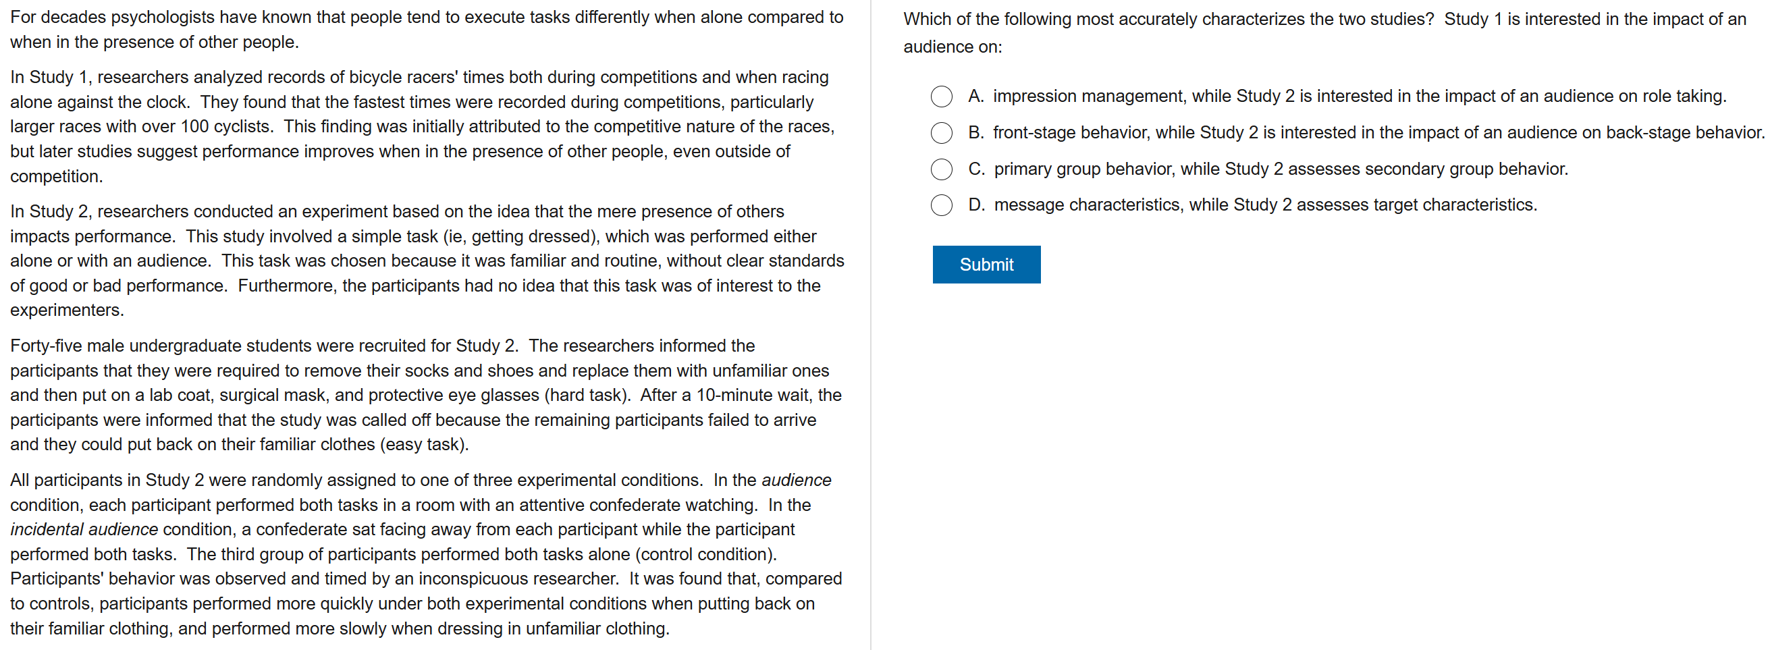This screenshot has height=650, width=1770.
Task: Click the answer text starting 'message characteristics'
Action: [1265, 205]
